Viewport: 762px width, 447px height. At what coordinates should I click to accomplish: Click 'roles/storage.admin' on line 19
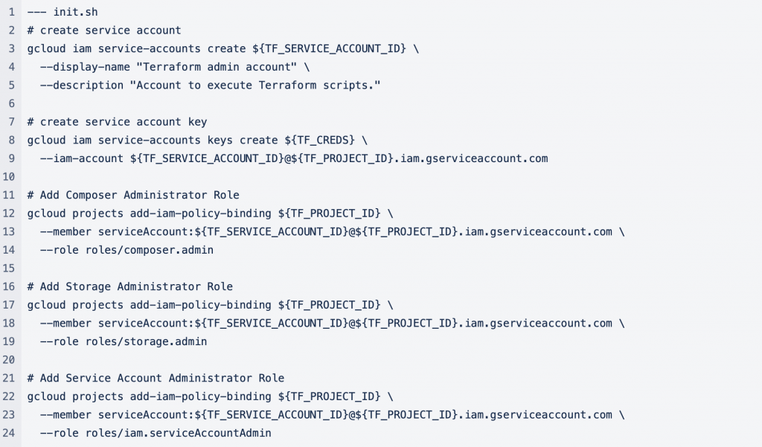[x=146, y=341]
